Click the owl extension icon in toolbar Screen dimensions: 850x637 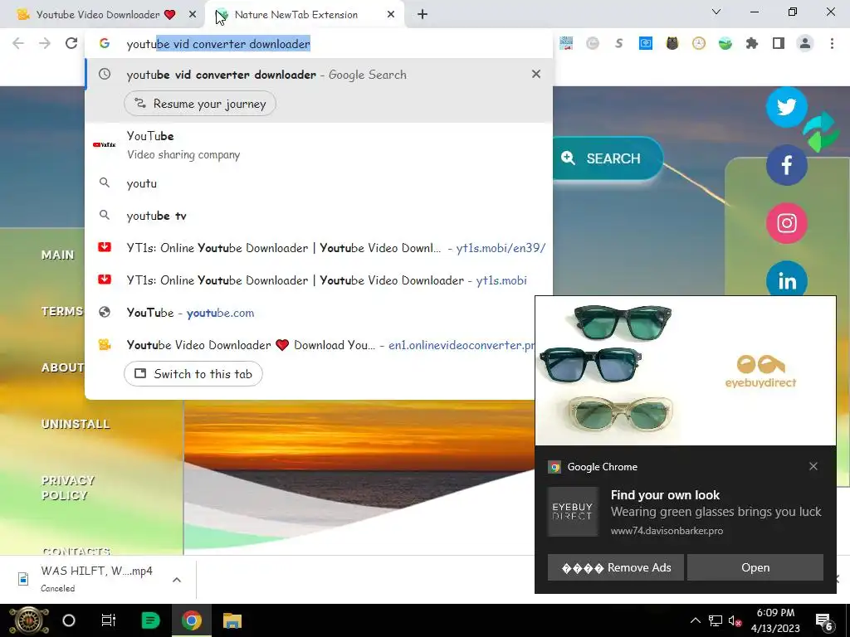tap(672, 43)
